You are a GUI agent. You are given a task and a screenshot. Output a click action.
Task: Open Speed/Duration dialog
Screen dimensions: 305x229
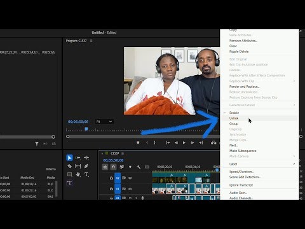pos(259,172)
